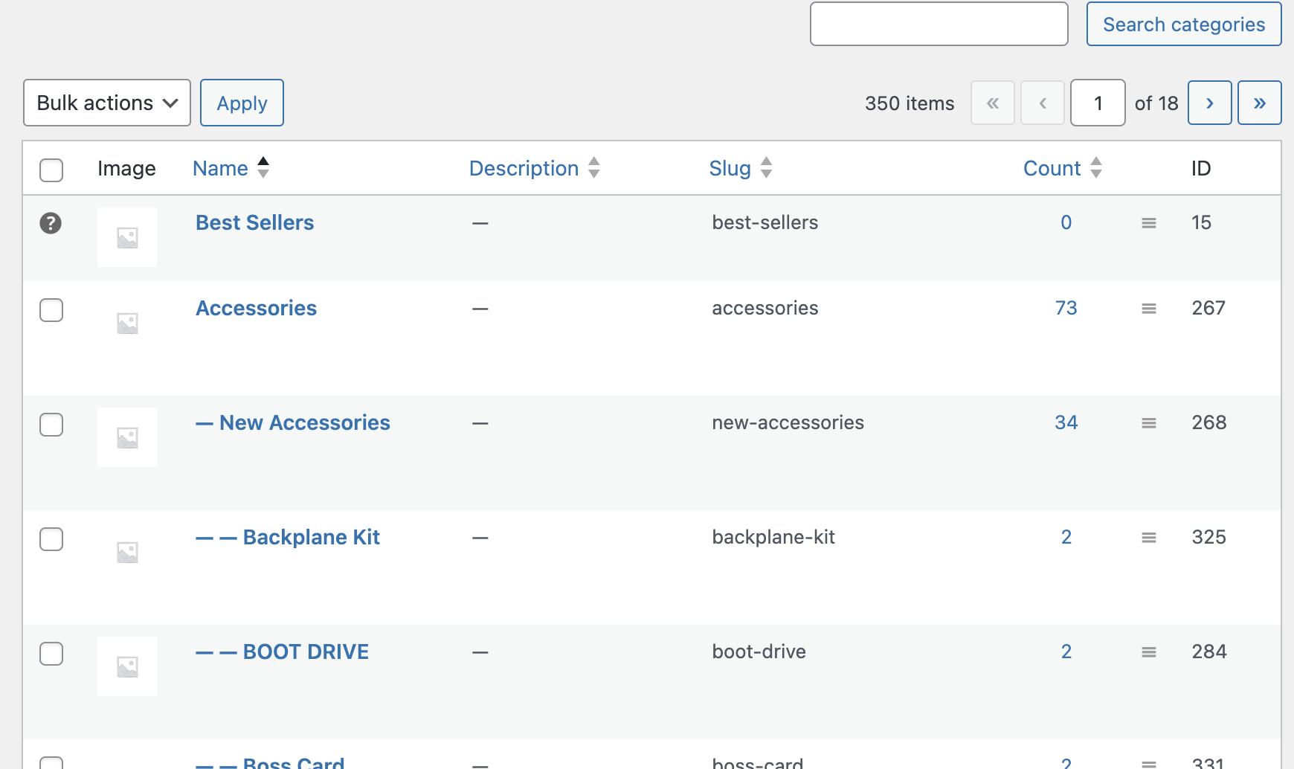Click the ID value 268
This screenshot has width=1294, height=769.
pyautogui.click(x=1209, y=422)
